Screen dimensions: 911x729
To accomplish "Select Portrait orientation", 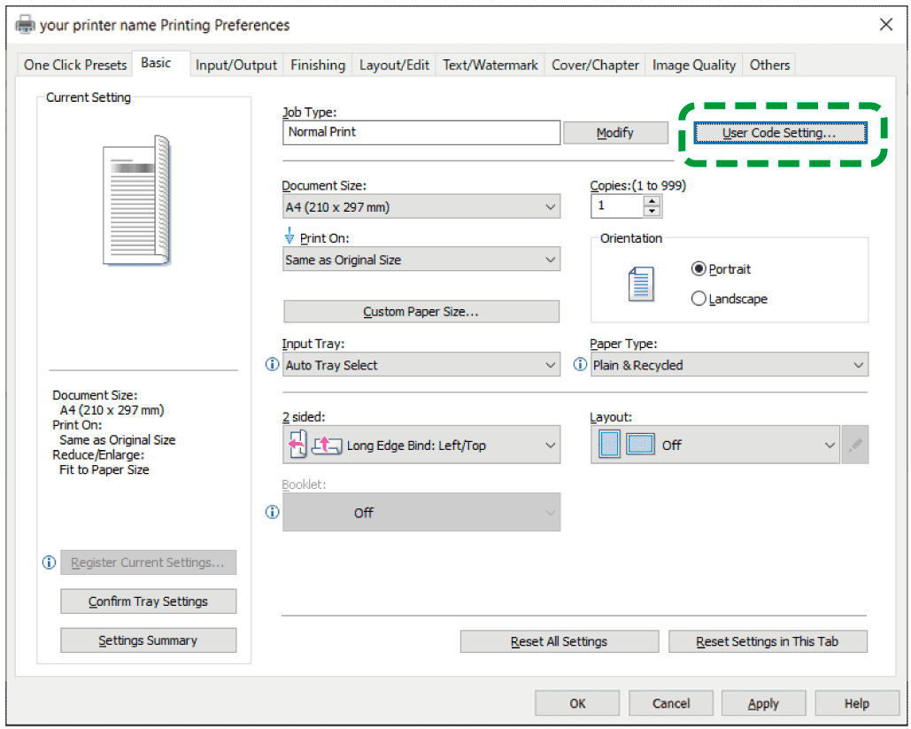I will click(x=699, y=269).
